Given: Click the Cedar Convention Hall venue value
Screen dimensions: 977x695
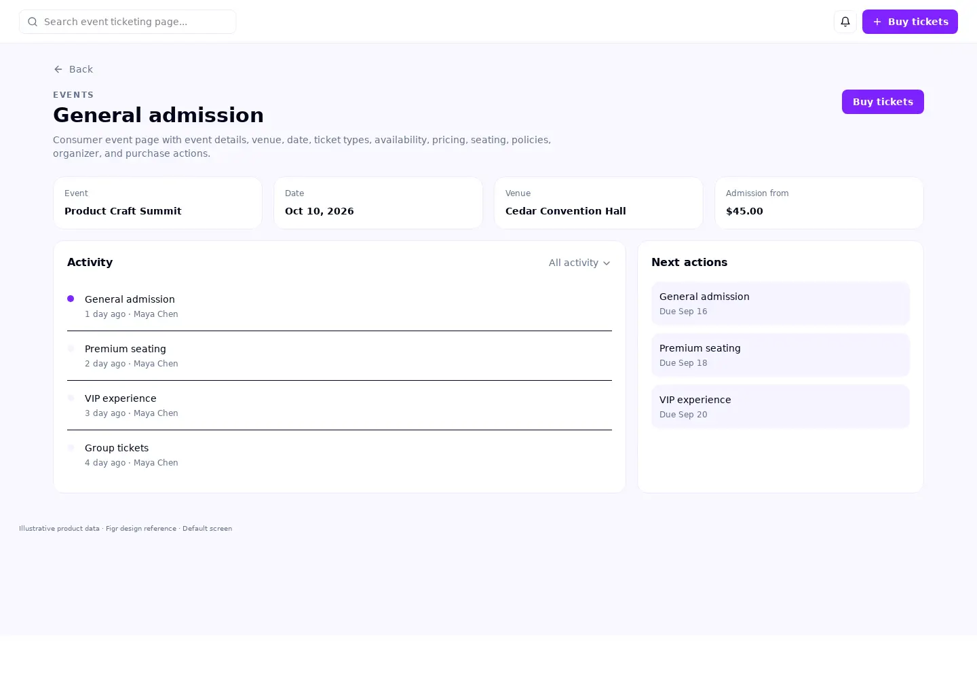Looking at the screenshot, I should pos(566,211).
